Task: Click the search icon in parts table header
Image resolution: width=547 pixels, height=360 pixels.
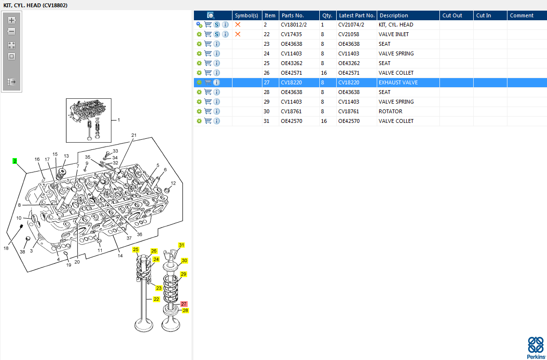Action: [x=211, y=15]
